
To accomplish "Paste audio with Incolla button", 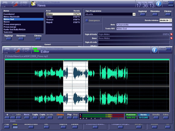I will tap(50, 117).
